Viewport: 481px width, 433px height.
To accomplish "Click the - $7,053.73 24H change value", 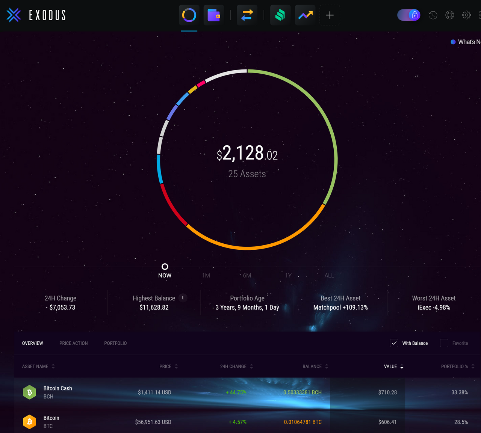I will click(60, 308).
